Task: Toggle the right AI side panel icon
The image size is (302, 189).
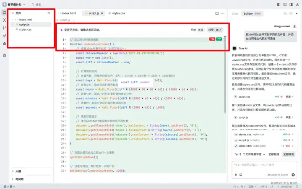Action: [291, 5]
